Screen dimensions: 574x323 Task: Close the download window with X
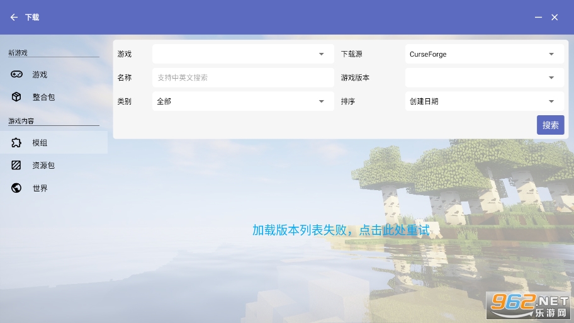(x=554, y=18)
